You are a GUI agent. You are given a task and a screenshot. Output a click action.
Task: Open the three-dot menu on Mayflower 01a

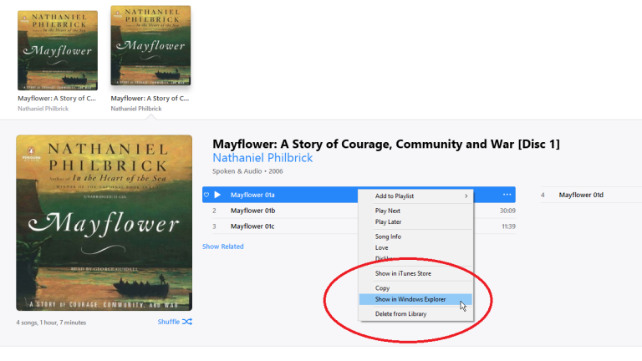click(507, 195)
